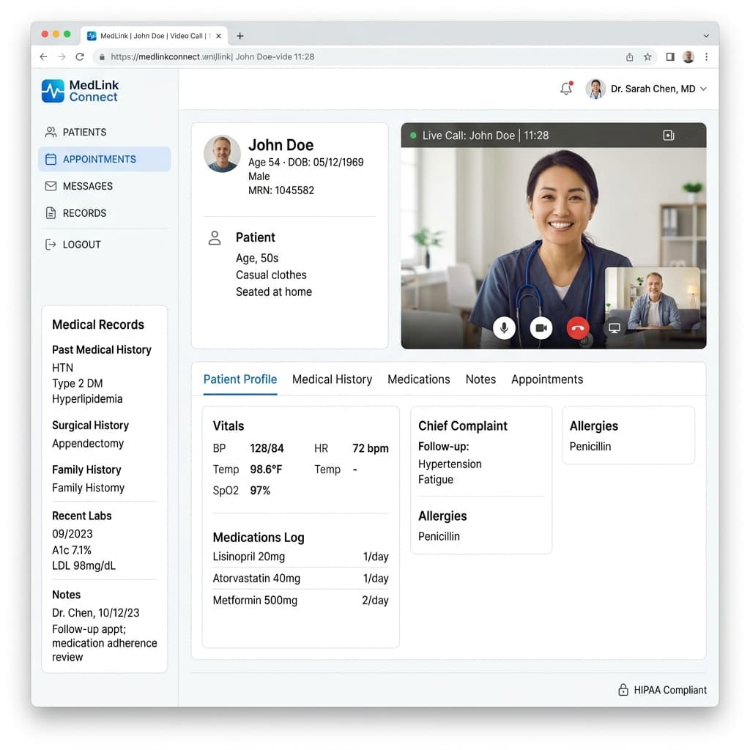This screenshot has width=750, height=750.
Task: Click the Hyperlipidemia entry in Past Medical History
Action: coord(87,399)
